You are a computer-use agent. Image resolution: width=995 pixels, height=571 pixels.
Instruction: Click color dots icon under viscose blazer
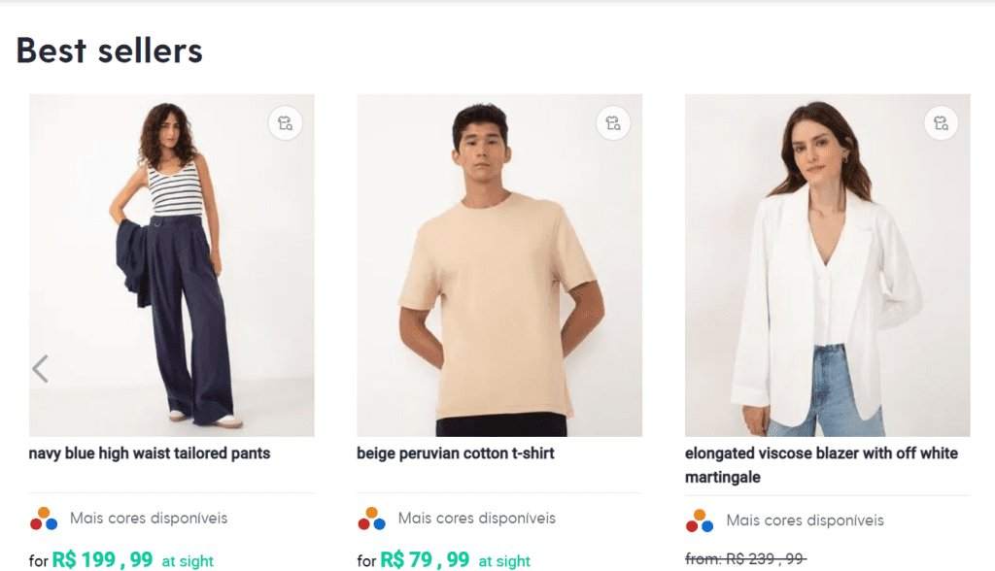(x=700, y=521)
